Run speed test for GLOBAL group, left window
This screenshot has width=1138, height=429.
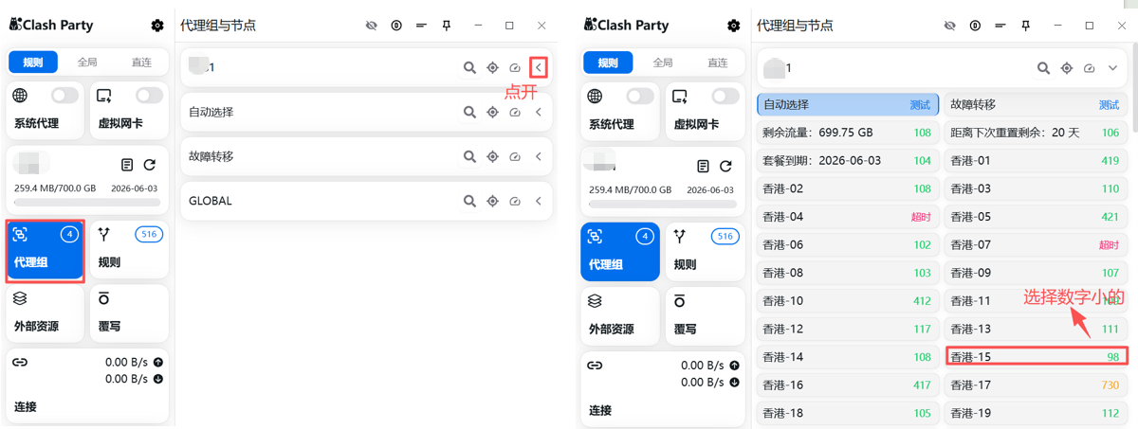coord(515,201)
